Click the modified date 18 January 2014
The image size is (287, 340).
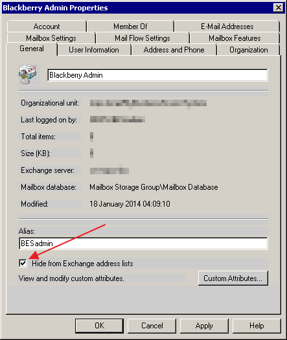[130, 204]
